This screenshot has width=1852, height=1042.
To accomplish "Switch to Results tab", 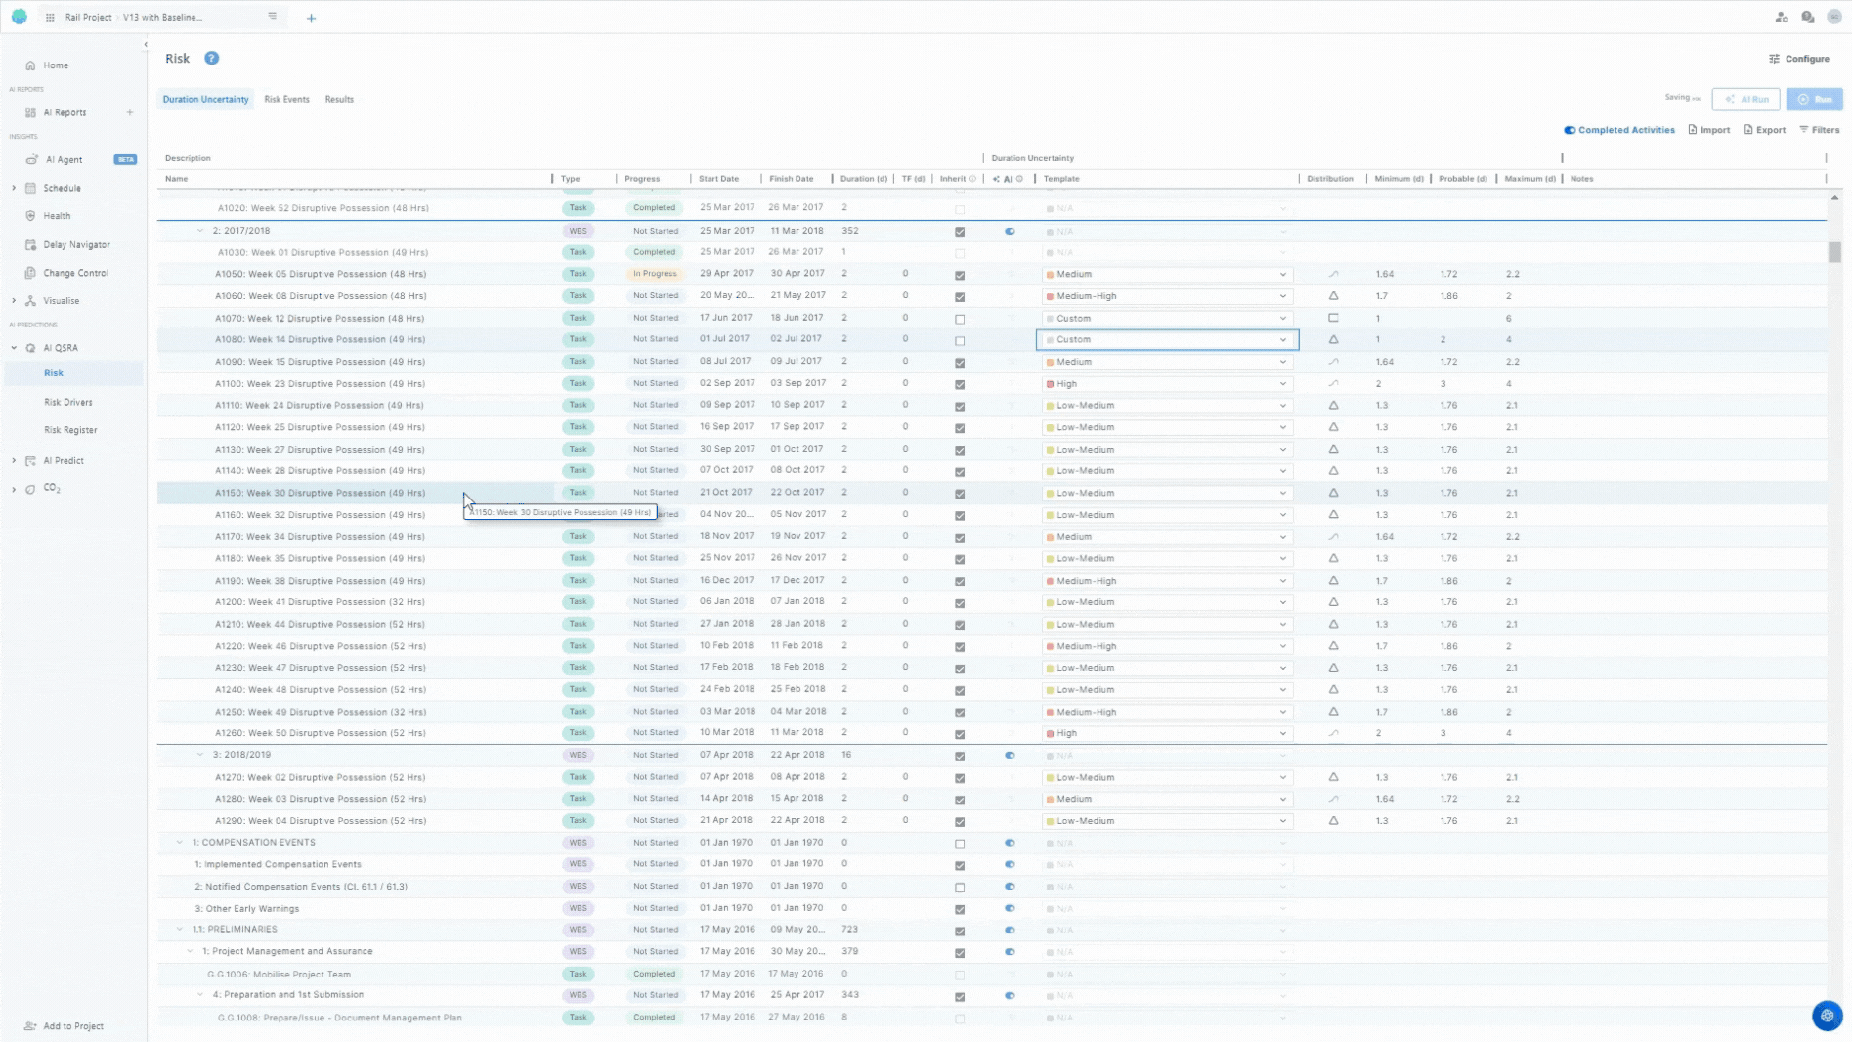I will tap(339, 100).
